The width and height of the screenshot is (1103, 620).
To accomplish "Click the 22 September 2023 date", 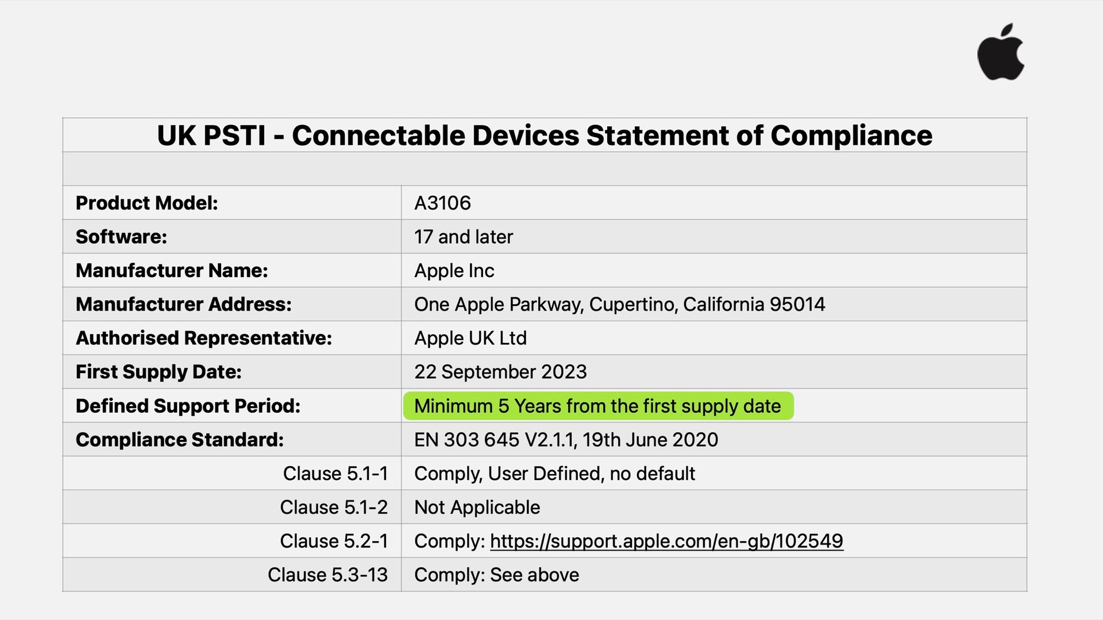I will coord(500,372).
